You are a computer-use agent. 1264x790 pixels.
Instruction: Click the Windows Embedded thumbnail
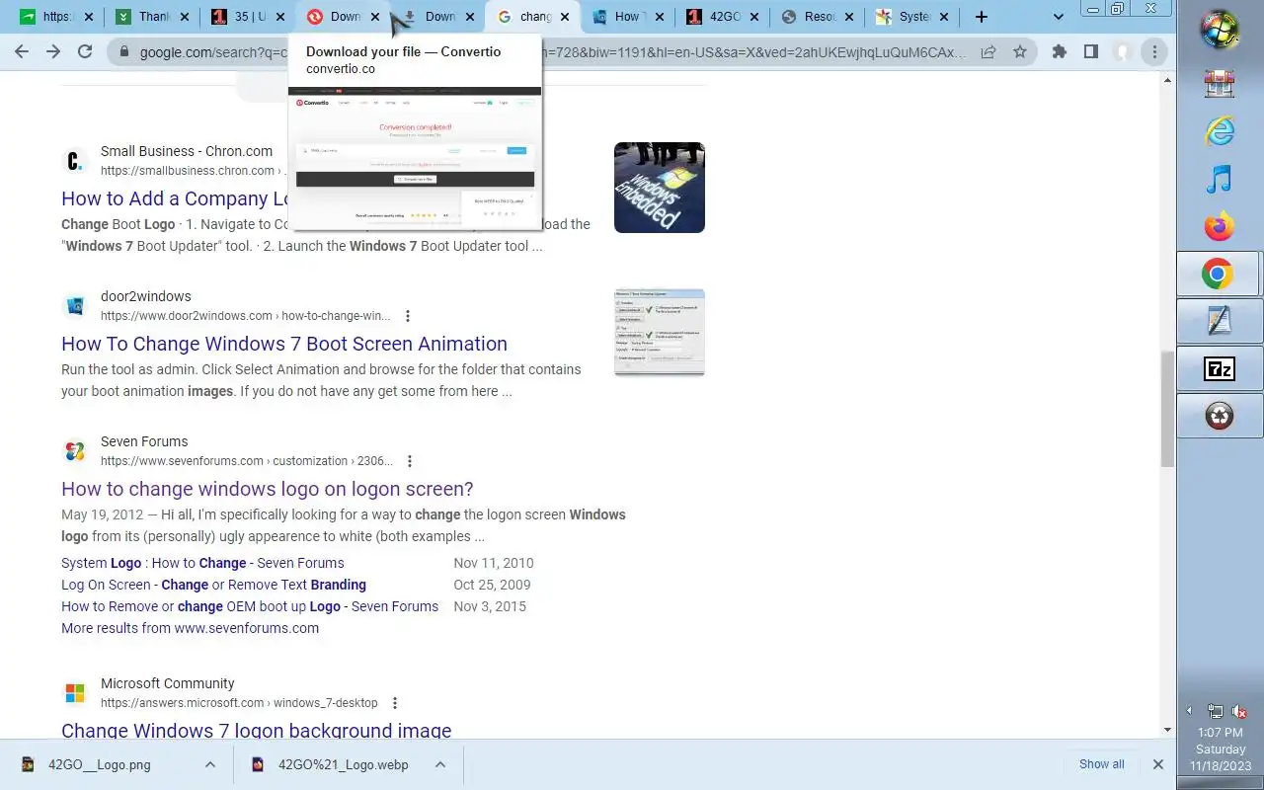pyautogui.click(x=660, y=188)
